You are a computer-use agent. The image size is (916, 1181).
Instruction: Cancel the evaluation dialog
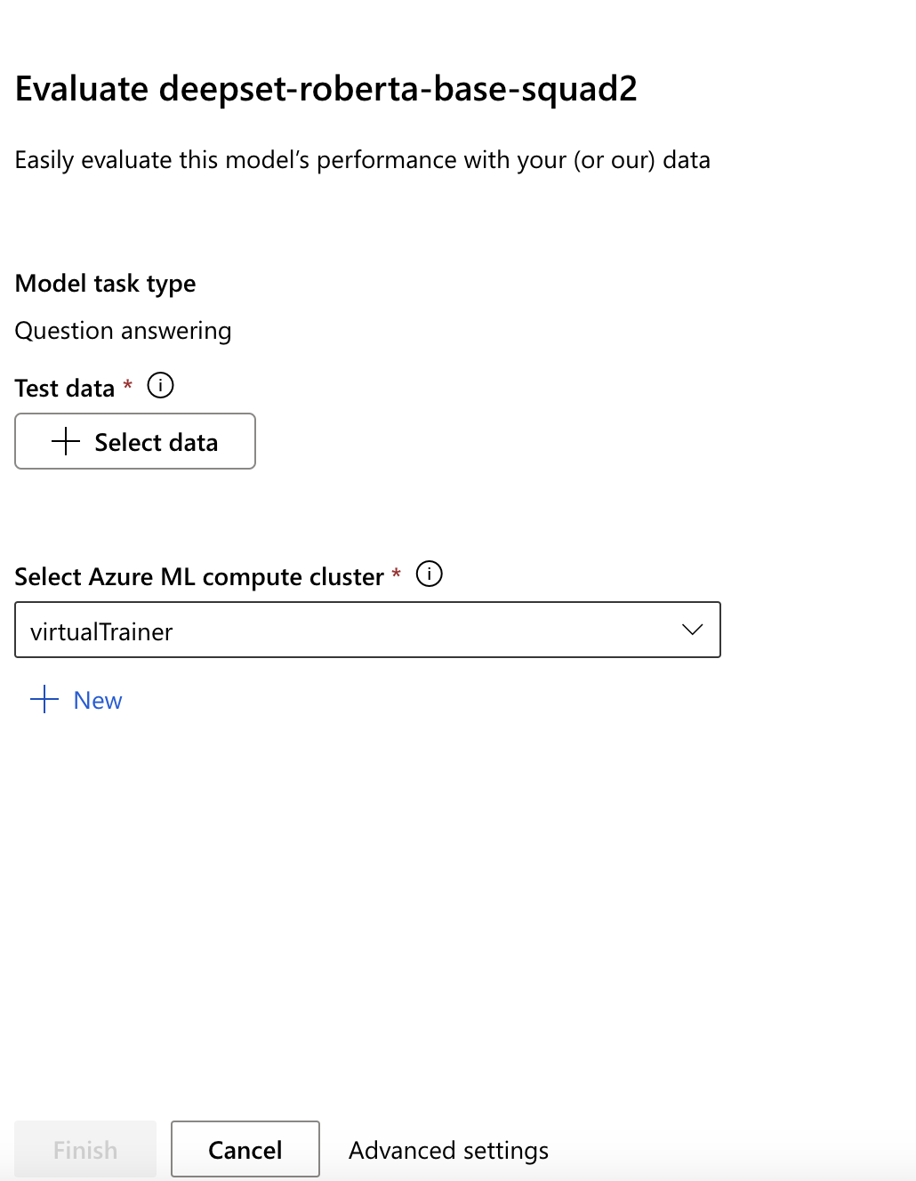click(x=245, y=1149)
